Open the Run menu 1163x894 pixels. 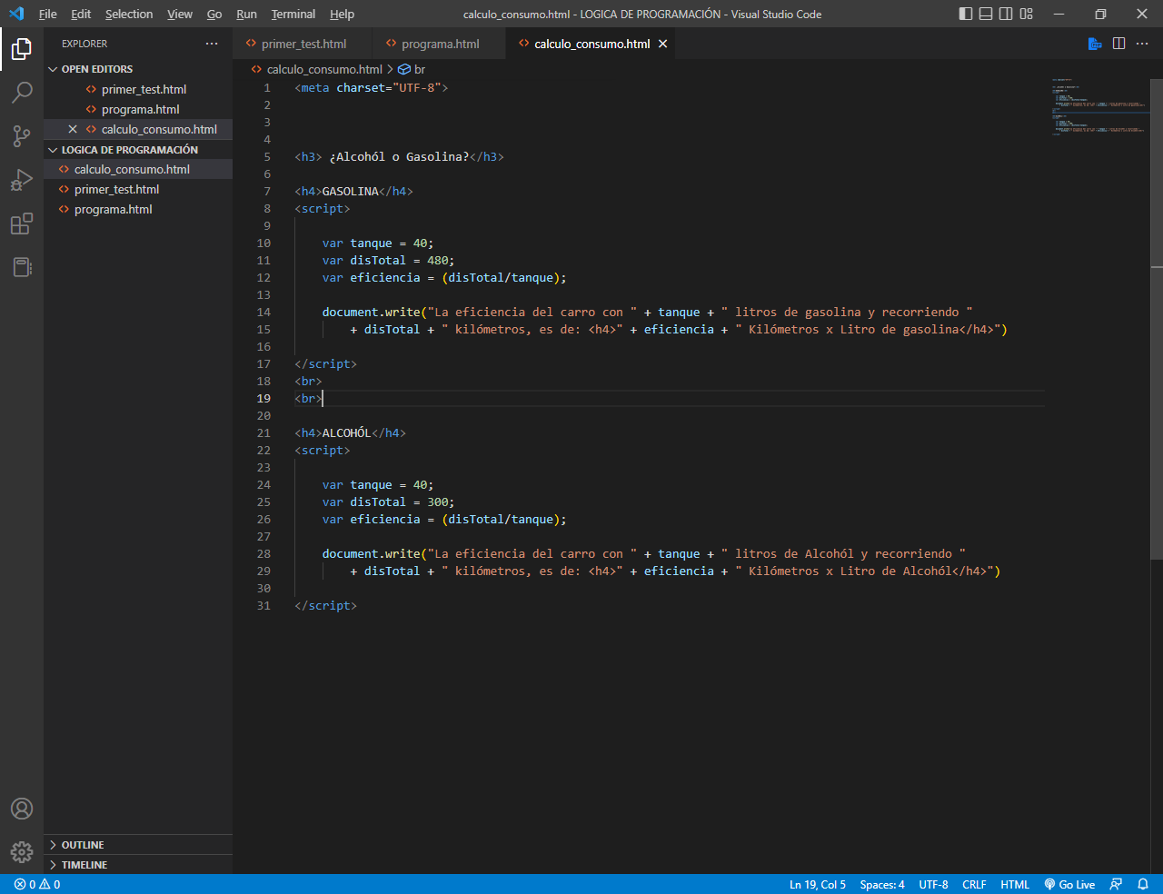pos(246,14)
